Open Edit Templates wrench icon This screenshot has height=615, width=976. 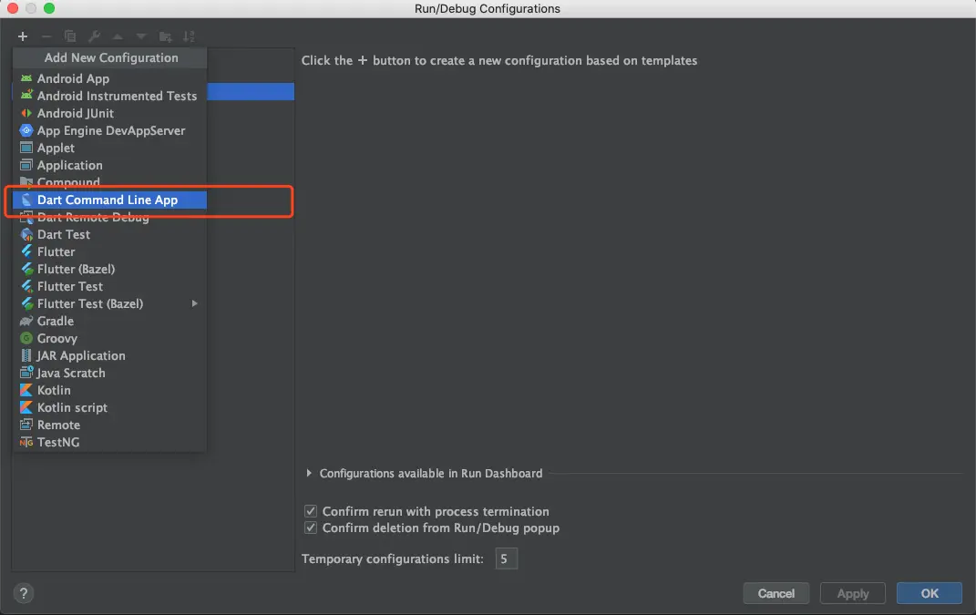point(94,36)
